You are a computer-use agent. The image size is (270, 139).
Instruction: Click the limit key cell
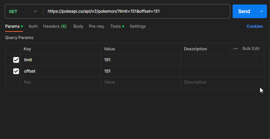click(61, 60)
